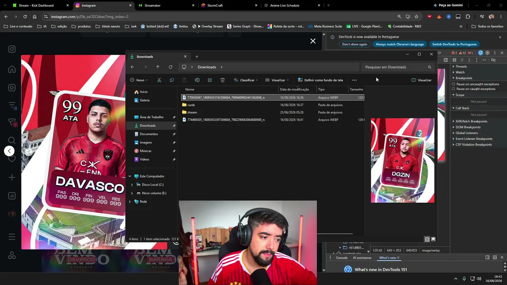Collapse the Scope section
Image resolution: width=507 pixels, height=285 pixels.
click(460, 95)
